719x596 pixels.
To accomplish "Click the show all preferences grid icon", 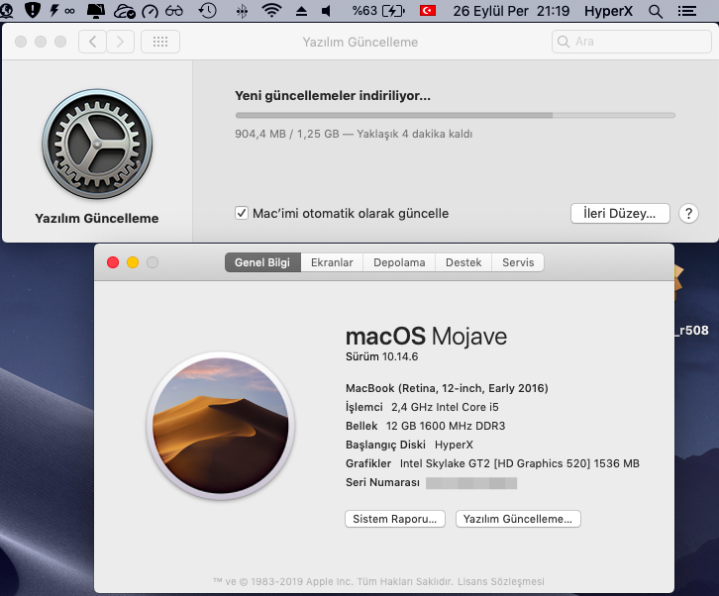I will [x=160, y=42].
